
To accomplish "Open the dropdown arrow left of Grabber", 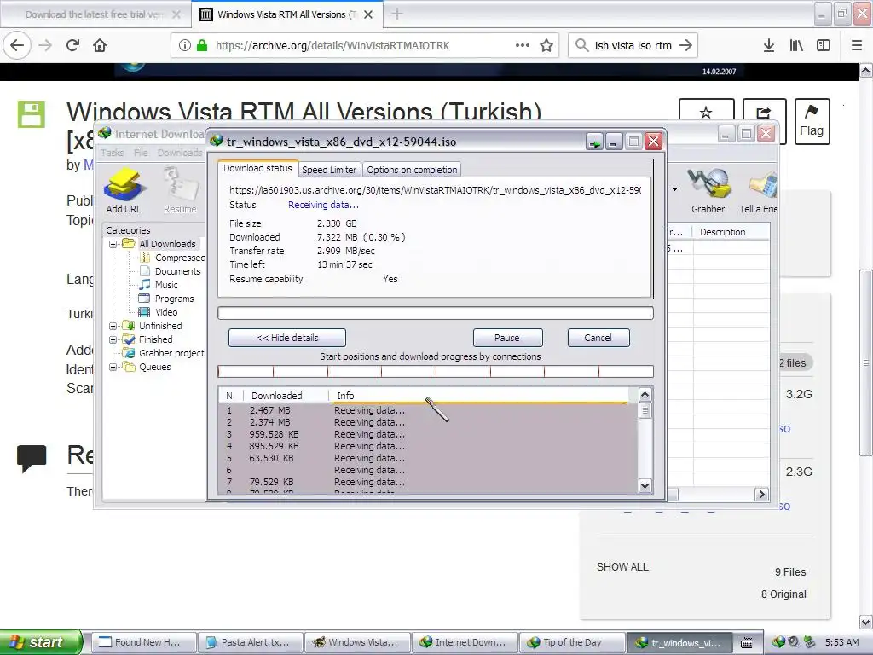I will (x=675, y=190).
